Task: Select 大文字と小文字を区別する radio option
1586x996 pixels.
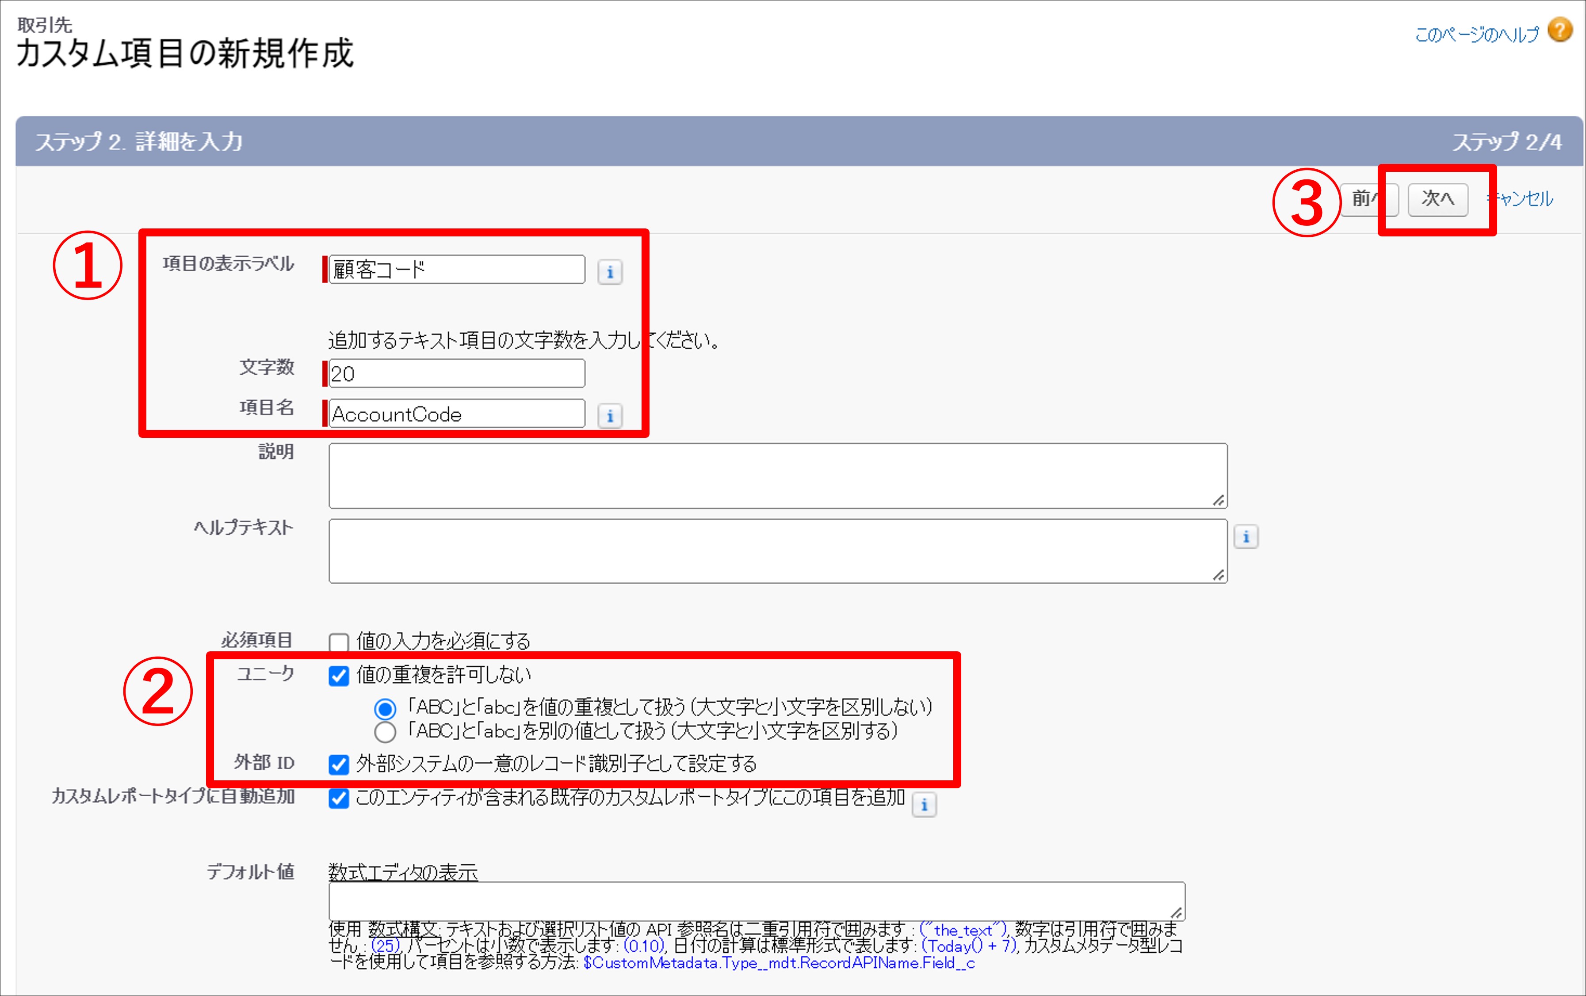Action: pos(385,732)
